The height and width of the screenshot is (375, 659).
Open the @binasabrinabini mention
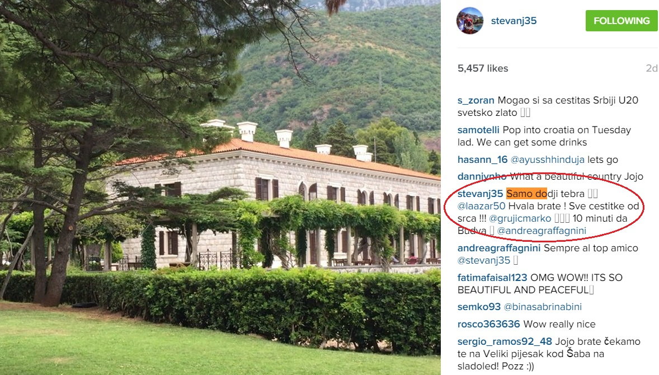(543, 307)
